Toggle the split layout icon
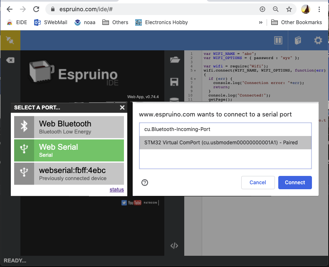This screenshot has height=267, width=329. [278, 40]
